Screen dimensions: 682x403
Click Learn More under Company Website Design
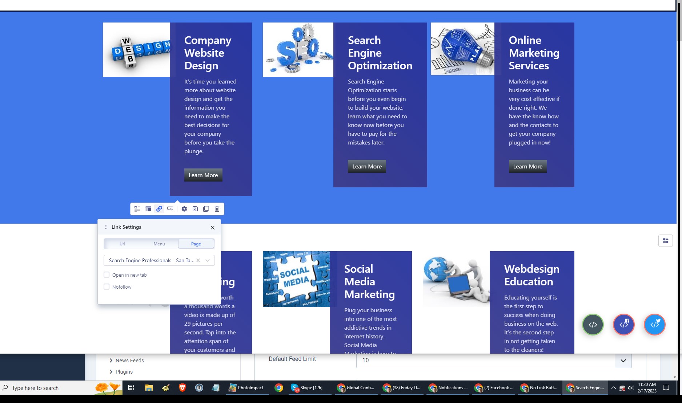click(x=203, y=175)
